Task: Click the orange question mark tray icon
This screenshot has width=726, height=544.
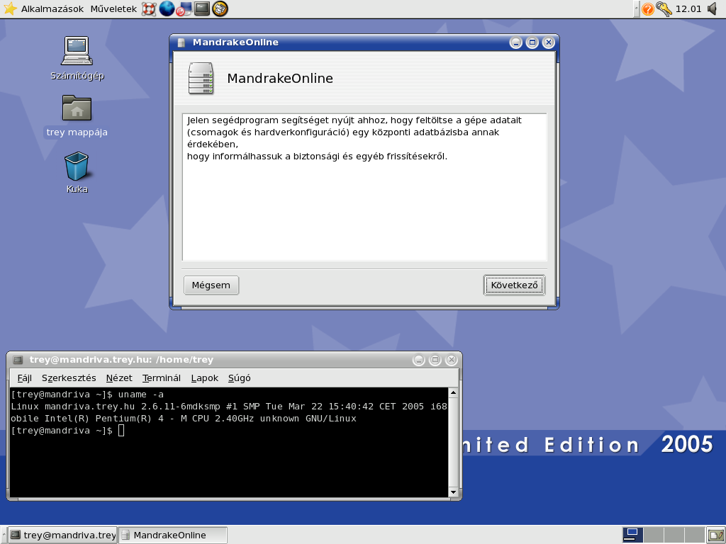Action: point(648,8)
